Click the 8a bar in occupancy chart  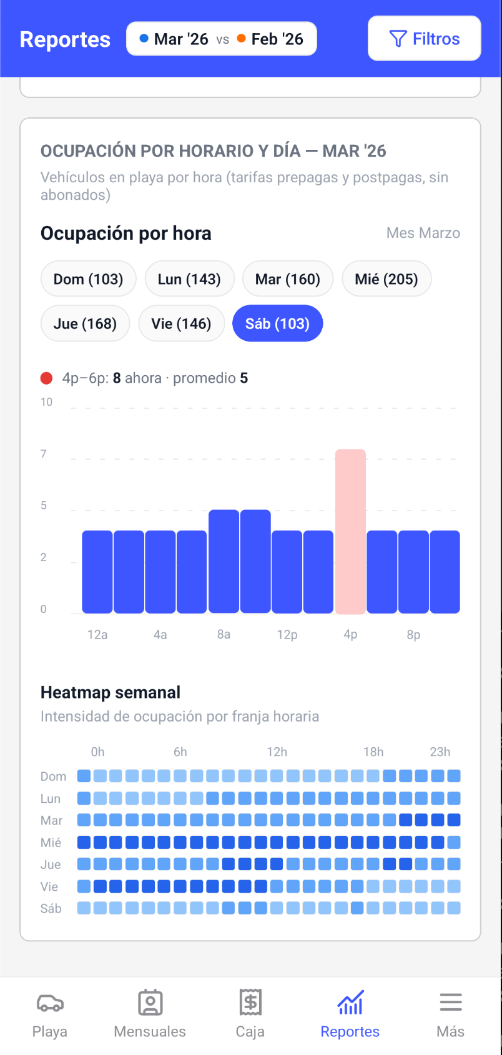coord(224,562)
